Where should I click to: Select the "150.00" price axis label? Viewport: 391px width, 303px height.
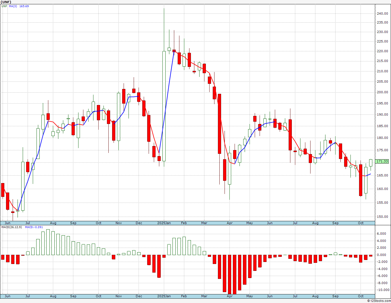pos(382,217)
